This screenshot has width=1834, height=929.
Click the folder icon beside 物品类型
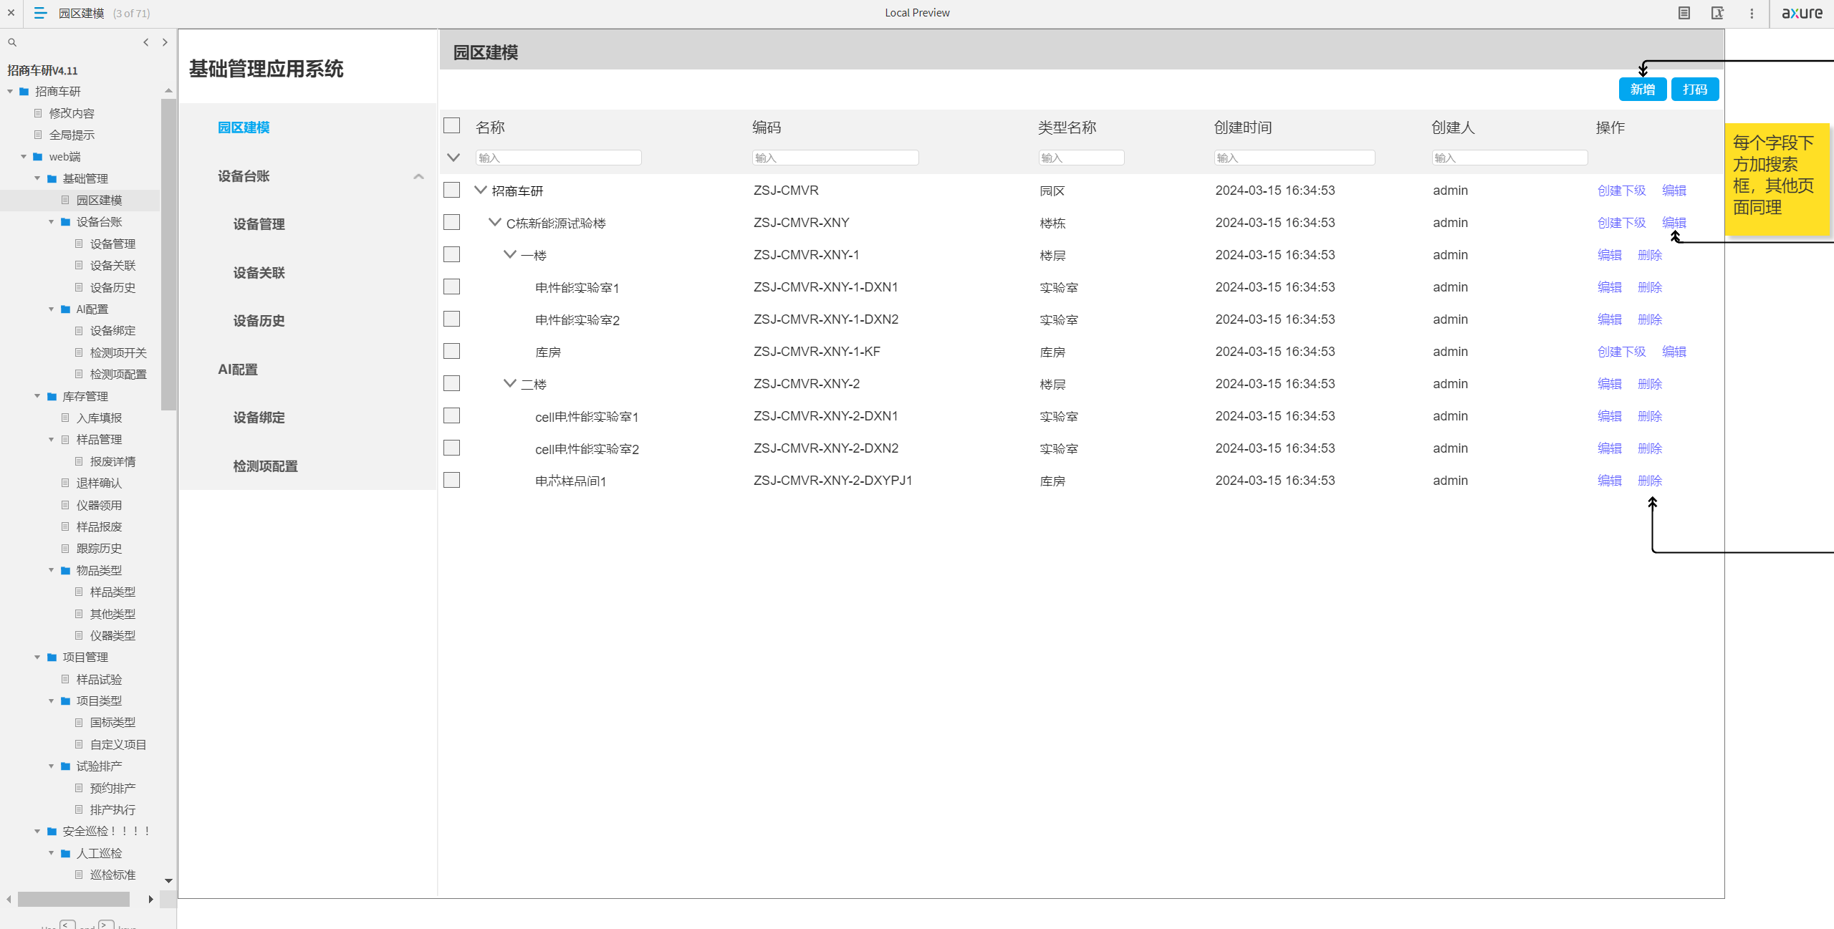click(x=65, y=570)
